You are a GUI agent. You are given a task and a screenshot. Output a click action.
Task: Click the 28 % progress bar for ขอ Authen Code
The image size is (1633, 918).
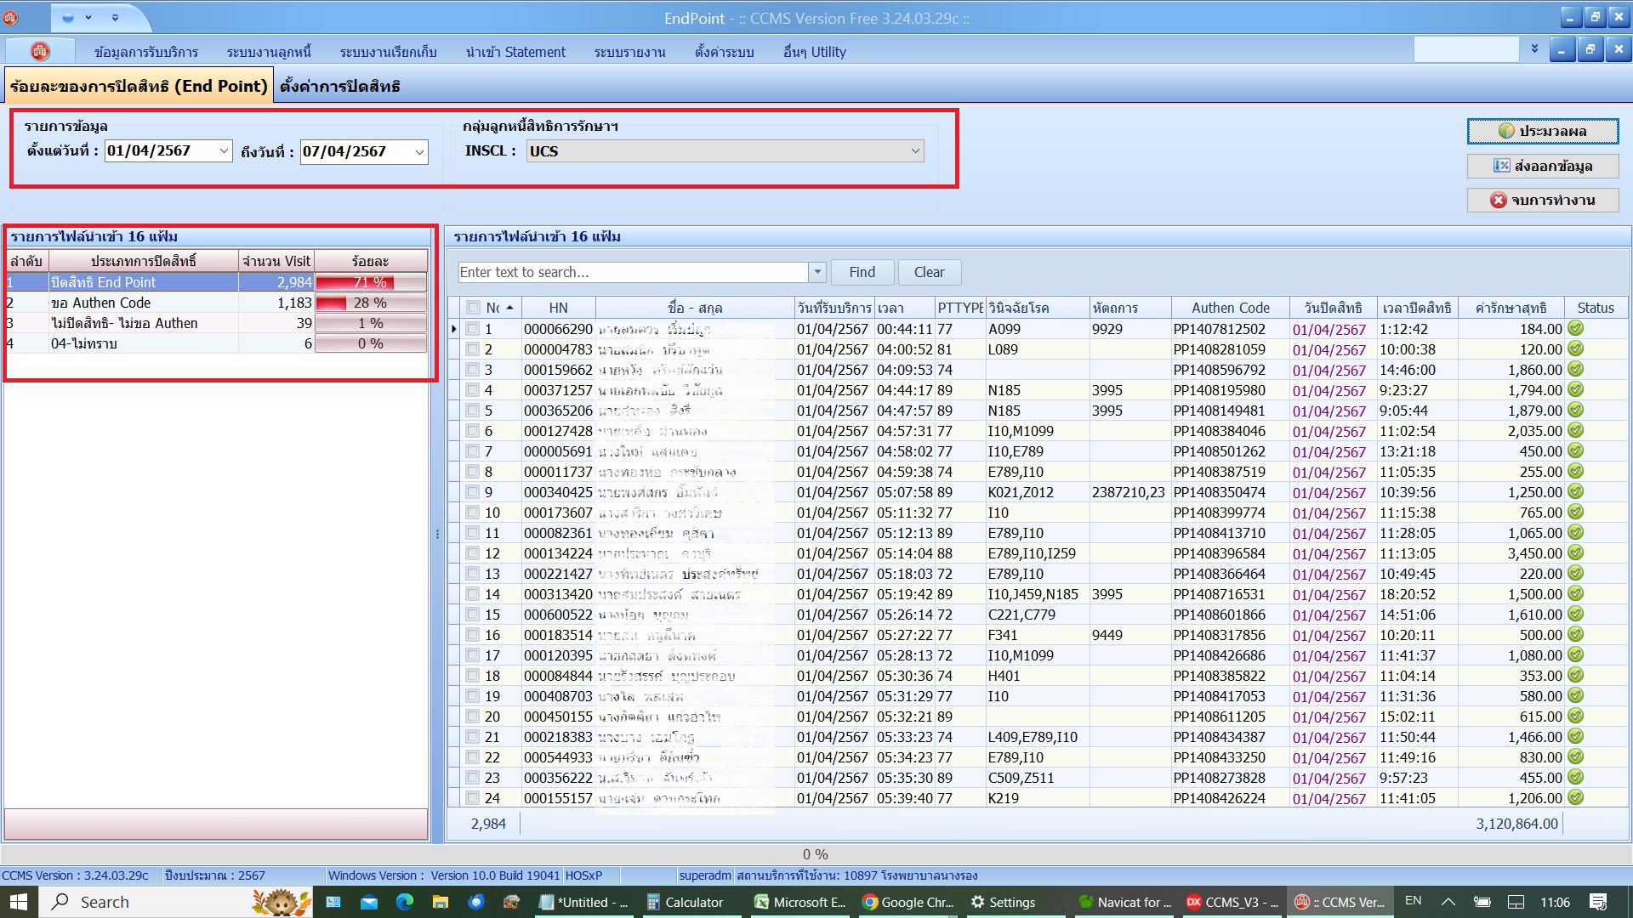(x=371, y=303)
